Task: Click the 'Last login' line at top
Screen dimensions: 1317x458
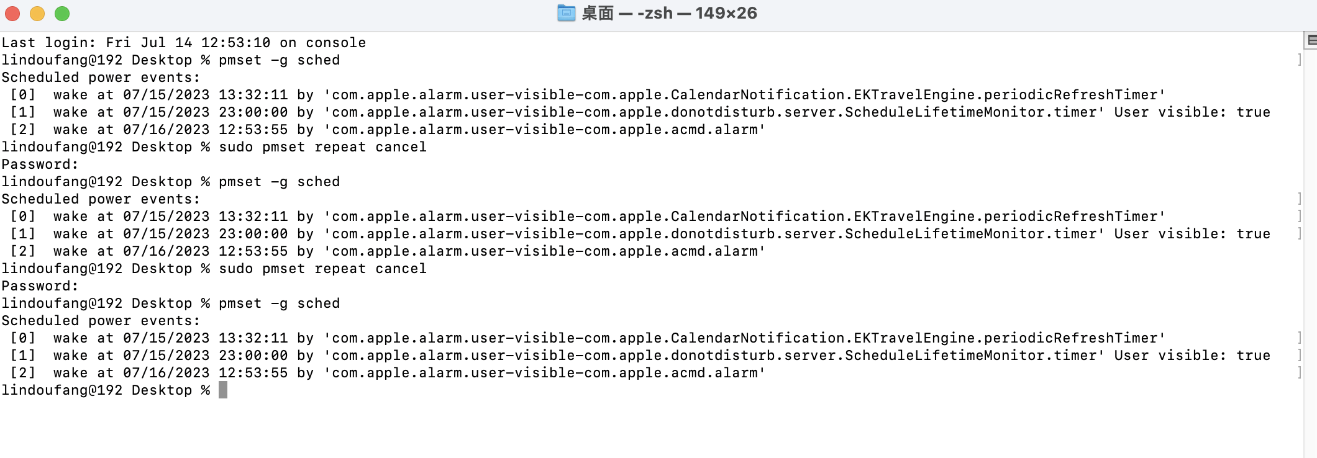Action: point(183,42)
